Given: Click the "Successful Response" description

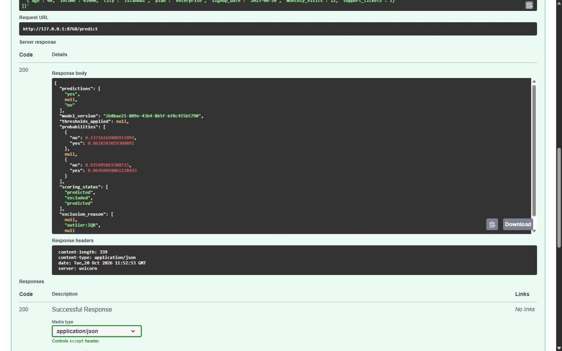Looking at the screenshot, I should 82,309.
